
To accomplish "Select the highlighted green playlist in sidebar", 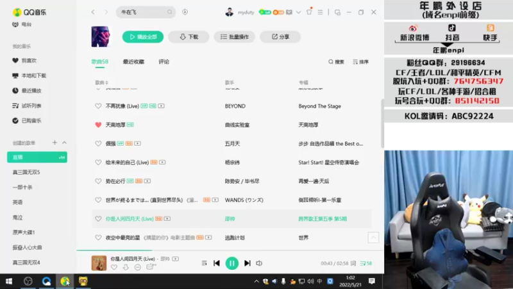I will [x=37, y=157].
